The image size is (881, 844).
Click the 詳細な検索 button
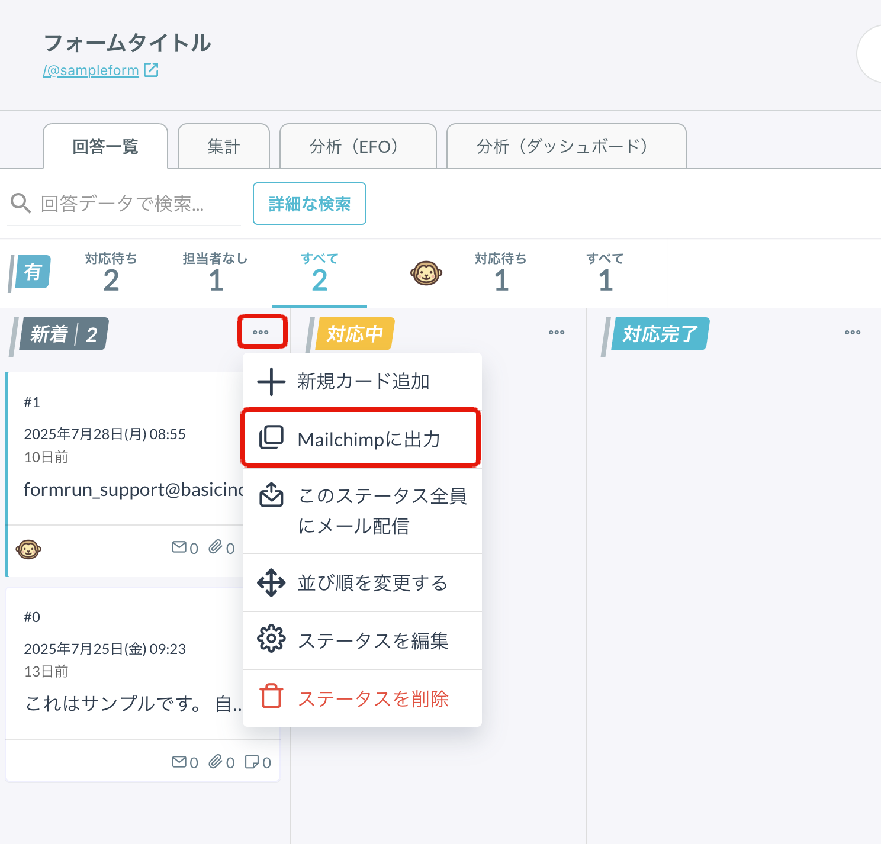click(x=310, y=204)
